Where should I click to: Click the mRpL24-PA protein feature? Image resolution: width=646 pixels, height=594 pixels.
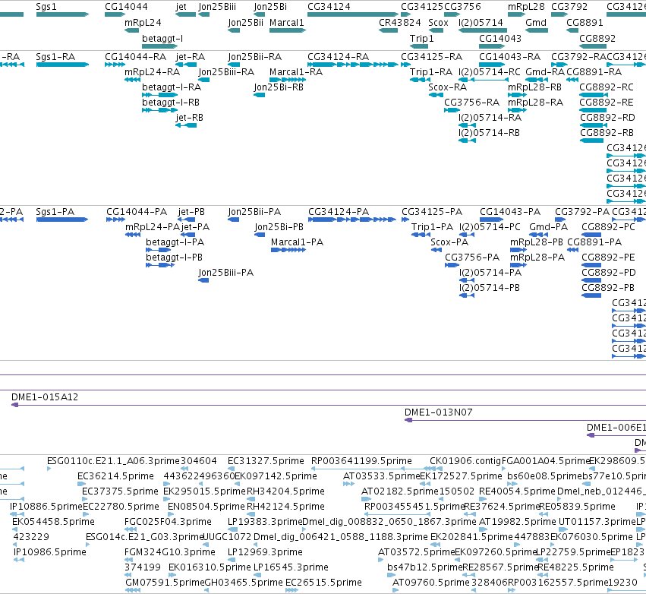tap(133, 235)
